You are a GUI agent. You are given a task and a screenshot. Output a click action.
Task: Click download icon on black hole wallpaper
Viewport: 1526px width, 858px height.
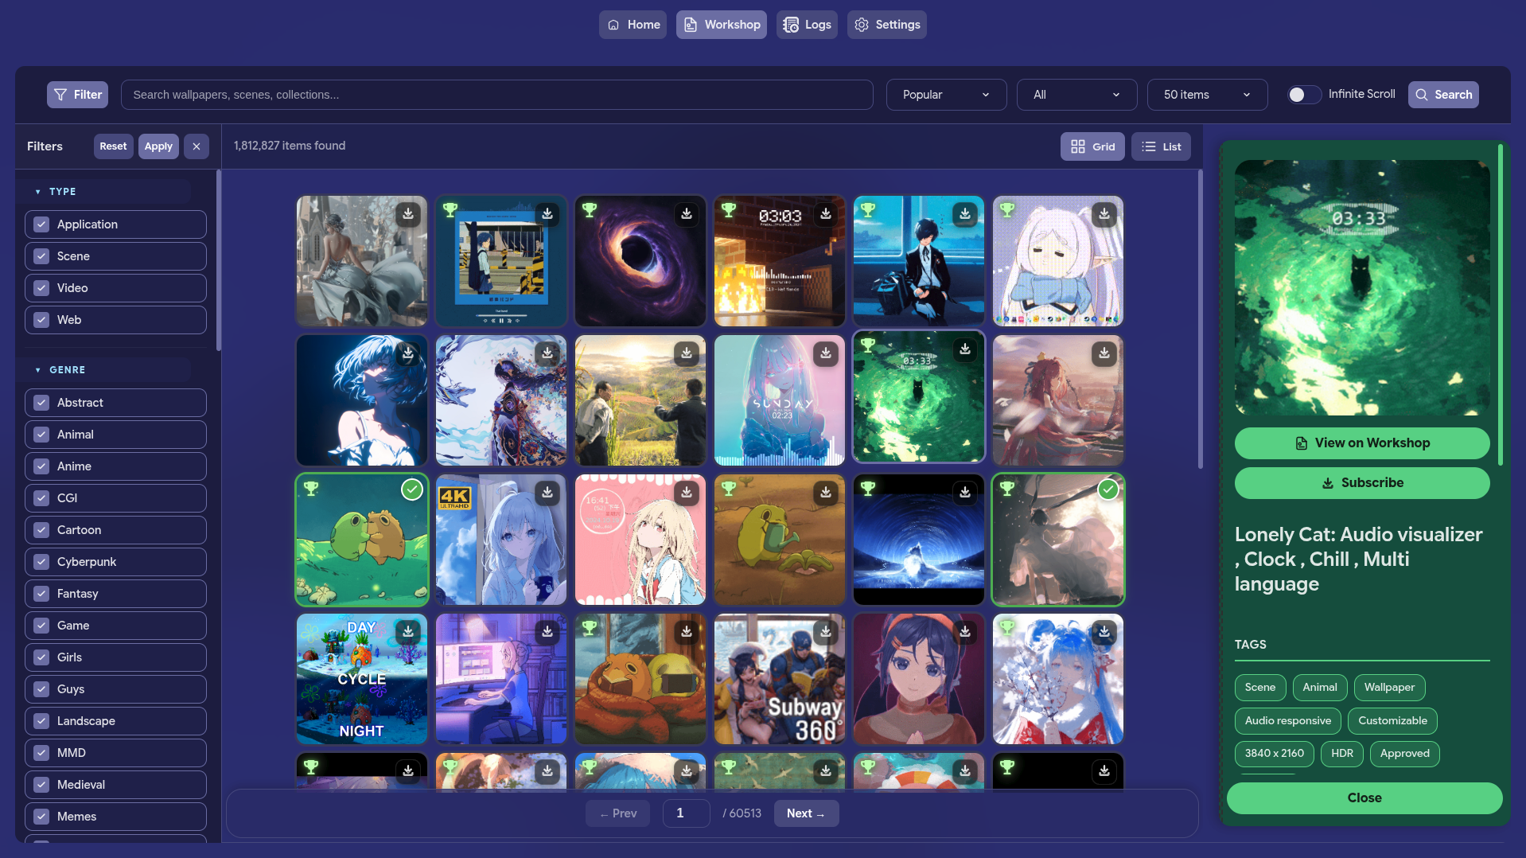[687, 214]
